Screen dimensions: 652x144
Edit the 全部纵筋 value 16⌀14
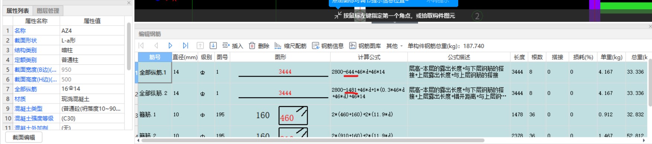point(92,89)
